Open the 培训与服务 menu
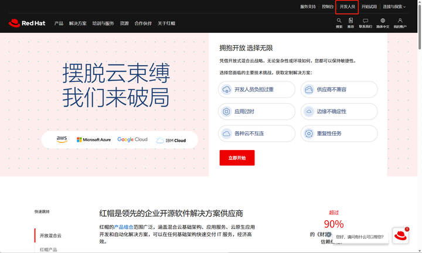The height and width of the screenshot is (253, 422). pyautogui.click(x=103, y=23)
